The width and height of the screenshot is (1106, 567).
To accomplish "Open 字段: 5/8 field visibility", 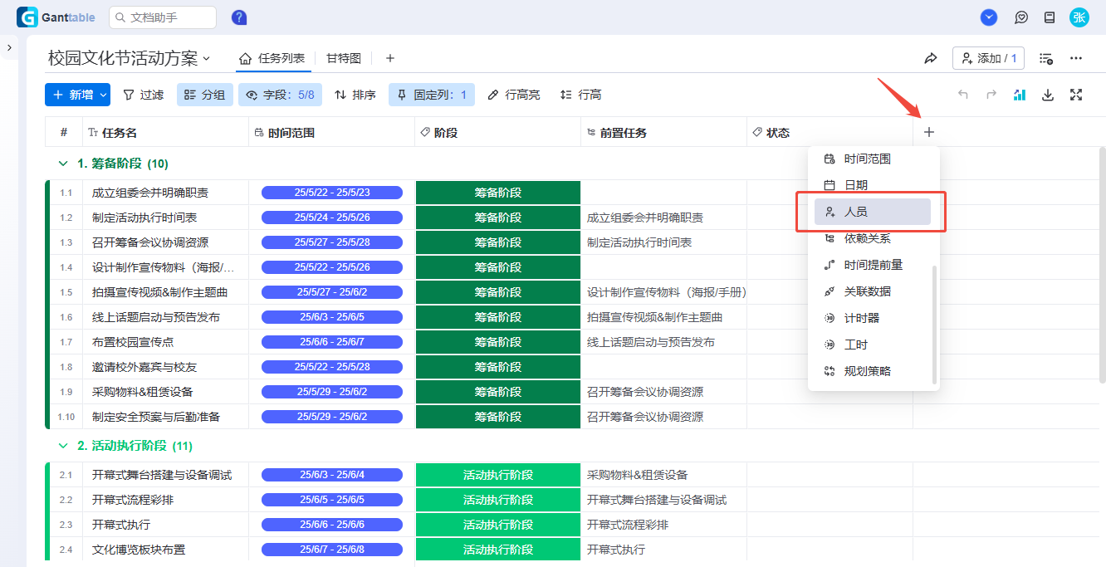I will click(x=280, y=95).
